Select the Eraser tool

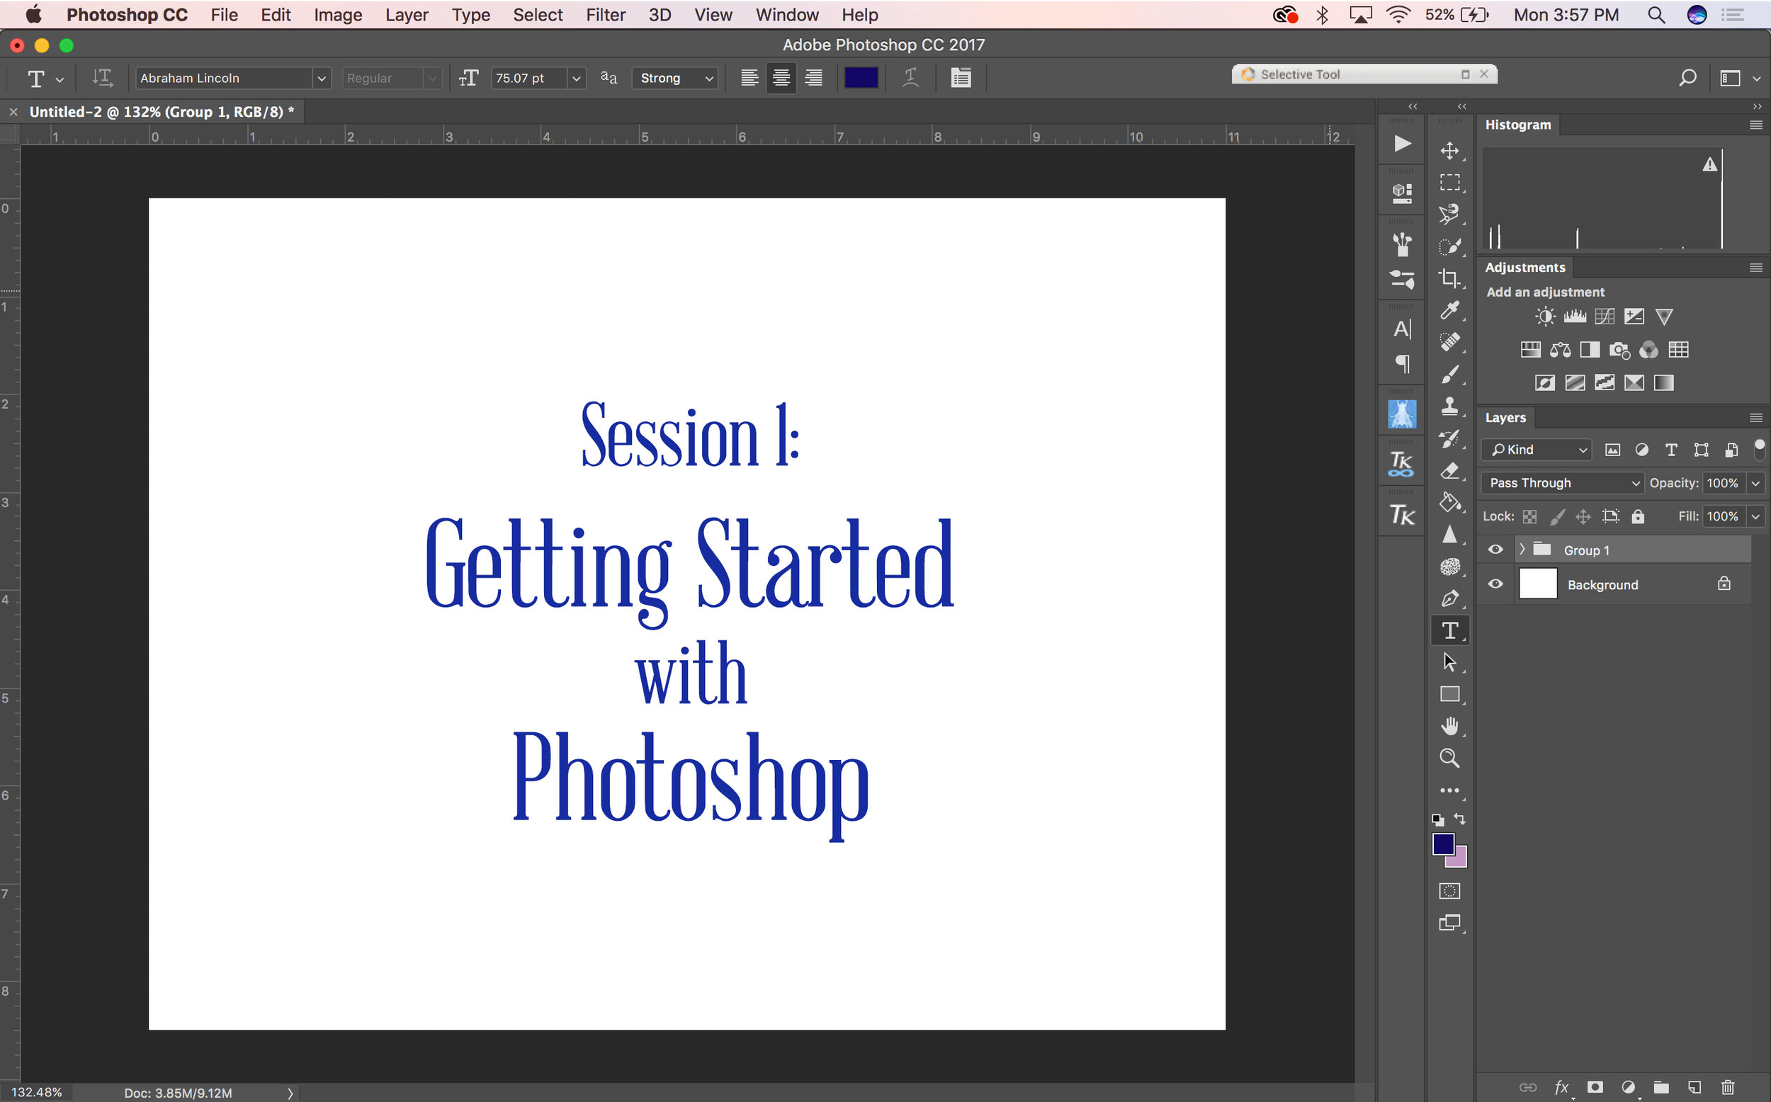(1449, 471)
